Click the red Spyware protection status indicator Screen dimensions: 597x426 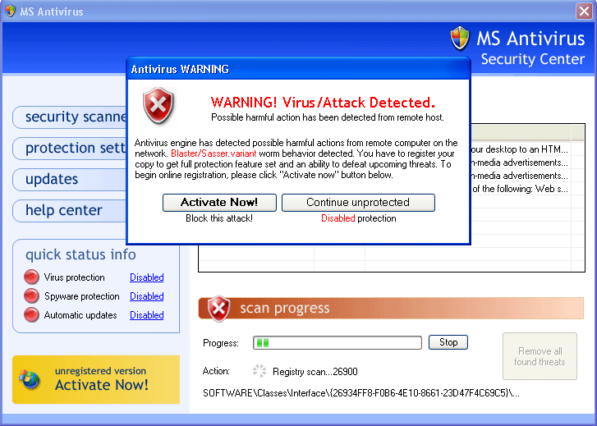(31, 296)
